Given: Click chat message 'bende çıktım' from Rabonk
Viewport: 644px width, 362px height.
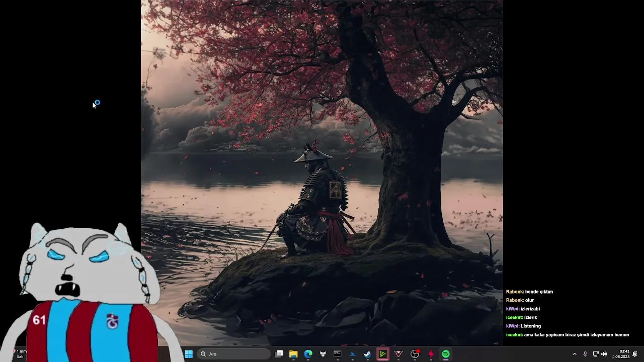Looking at the screenshot, I should coord(539,292).
